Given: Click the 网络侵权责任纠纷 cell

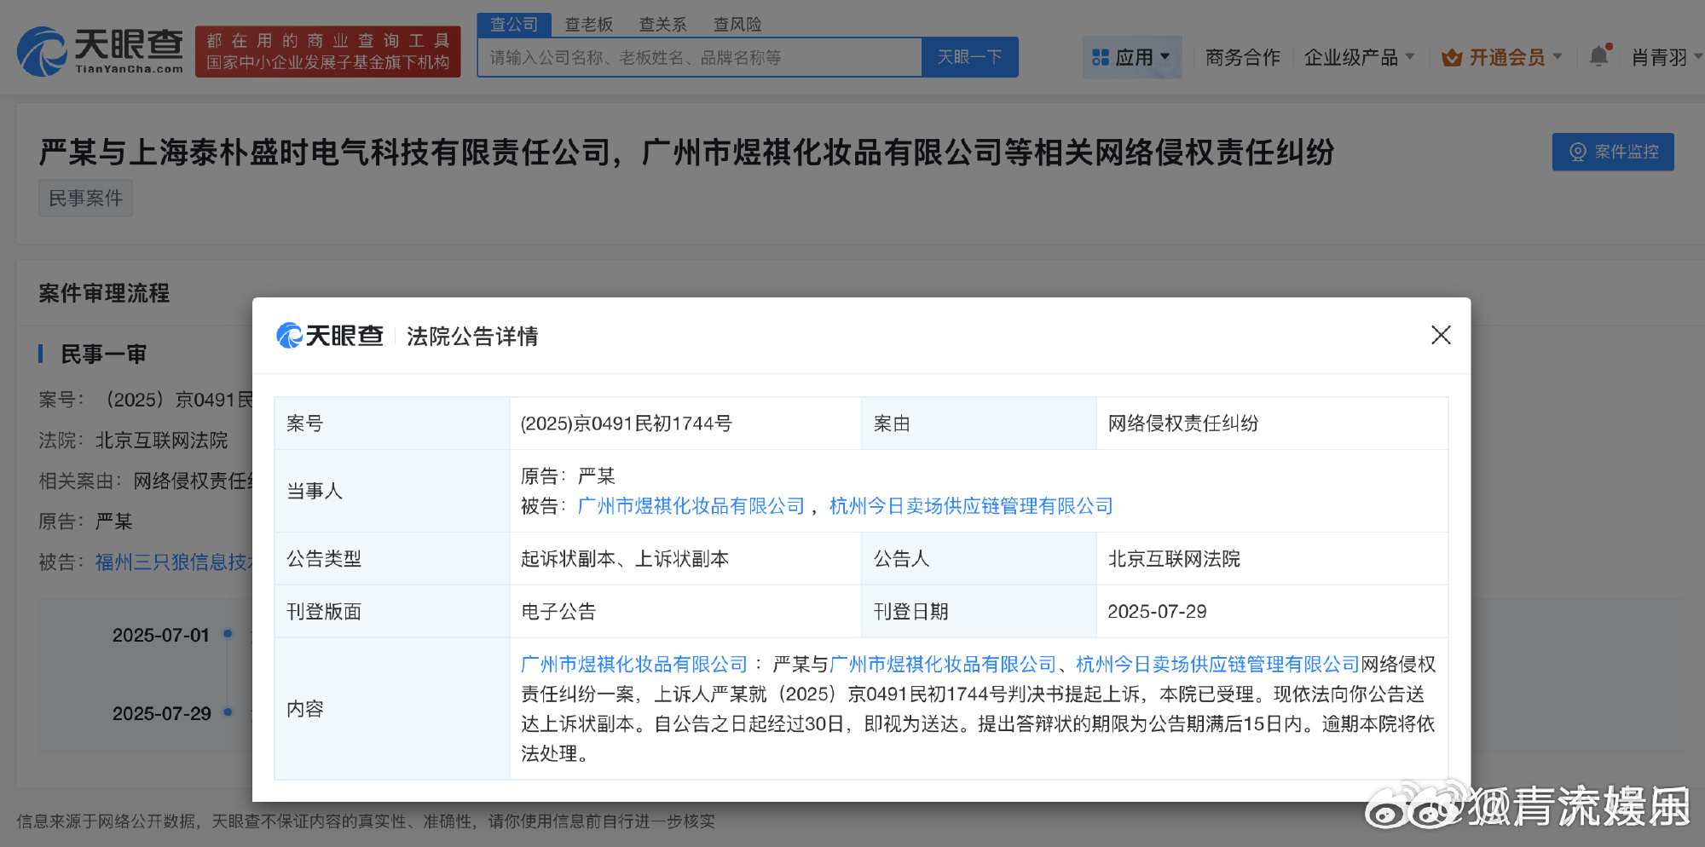Looking at the screenshot, I should tap(1272, 423).
